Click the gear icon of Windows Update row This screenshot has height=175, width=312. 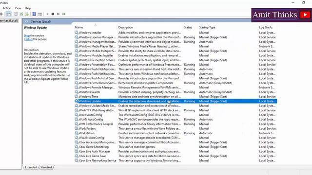tap(77, 101)
